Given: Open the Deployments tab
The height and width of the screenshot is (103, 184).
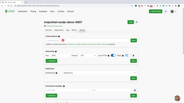Looking at the screenshot, I should [x=59, y=30].
